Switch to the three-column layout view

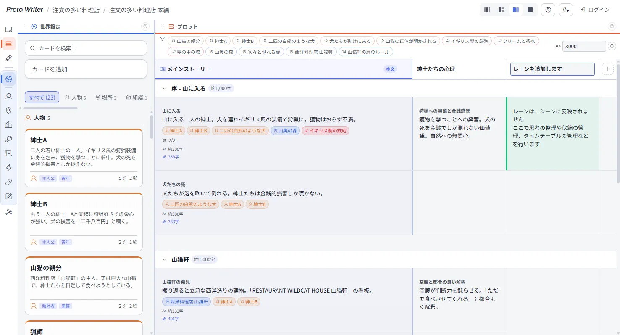click(x=487, y=9)
